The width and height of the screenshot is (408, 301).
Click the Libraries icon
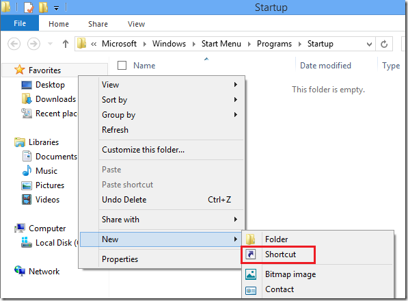20,142
